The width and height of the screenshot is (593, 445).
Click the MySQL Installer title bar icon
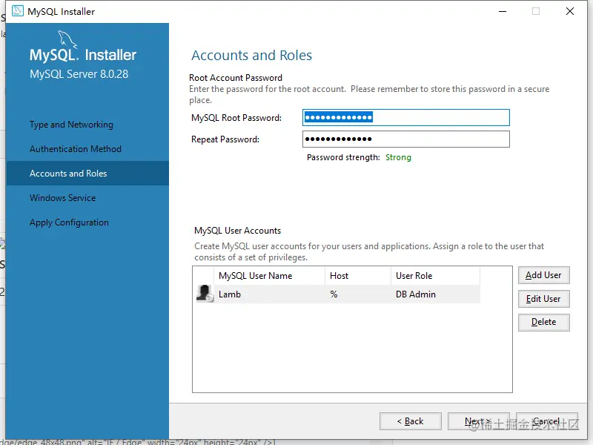(x=18, y=11)
